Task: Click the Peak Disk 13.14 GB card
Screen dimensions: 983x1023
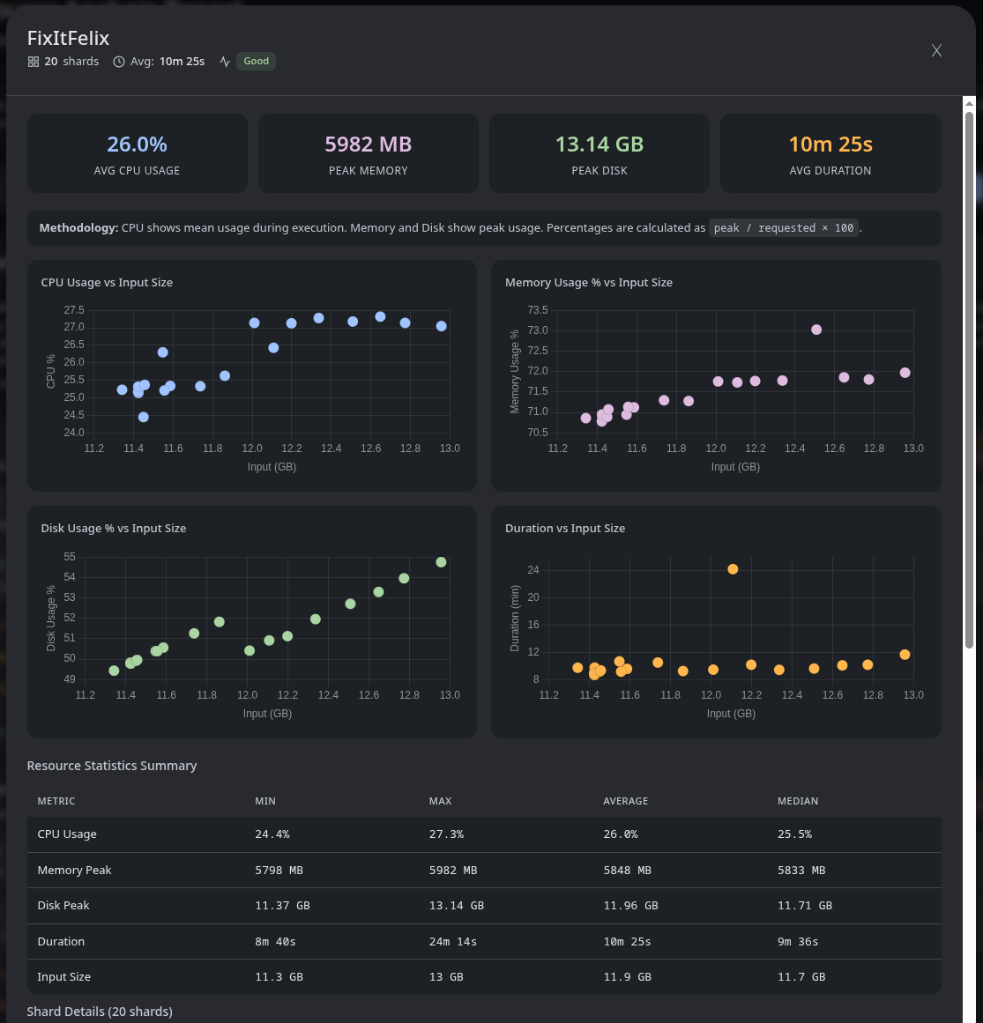Action: click(599, 153)
